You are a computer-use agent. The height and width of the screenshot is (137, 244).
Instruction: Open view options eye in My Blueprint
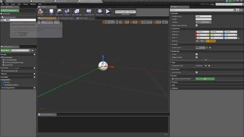pos(33,51)
